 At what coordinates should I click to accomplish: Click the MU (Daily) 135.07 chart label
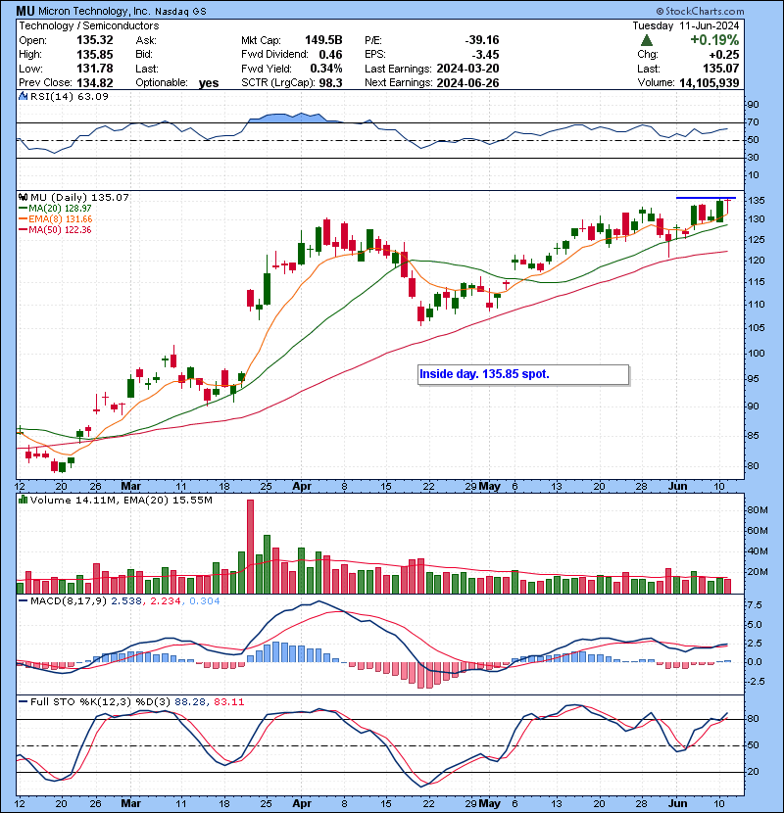79,198
